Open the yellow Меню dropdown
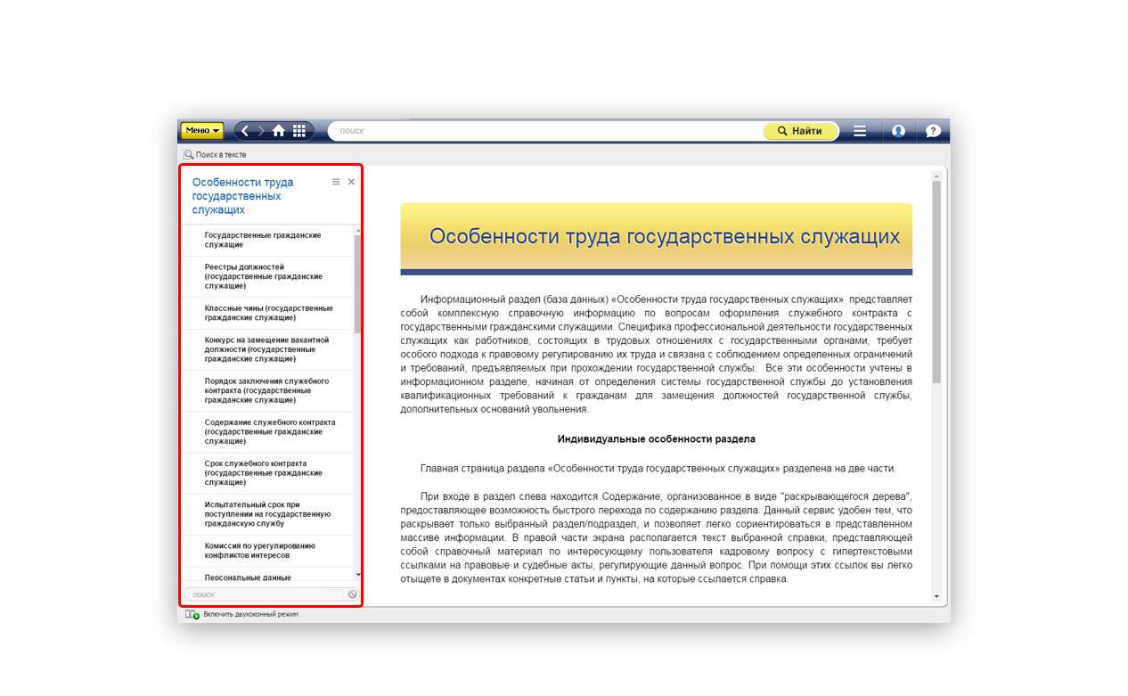This screenshot has width=1128, height=696. click(x=202, y=131)
